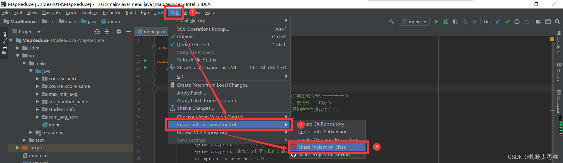
Task: Select Create Patch from Local Changes...
Action: click(229, 85)
